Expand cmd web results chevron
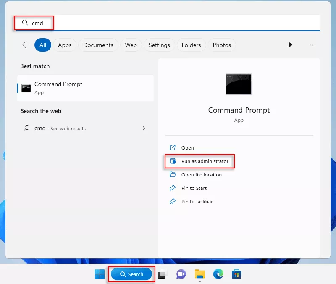The width and height of the screenshot is (336, 284). (x=144, y=128)
